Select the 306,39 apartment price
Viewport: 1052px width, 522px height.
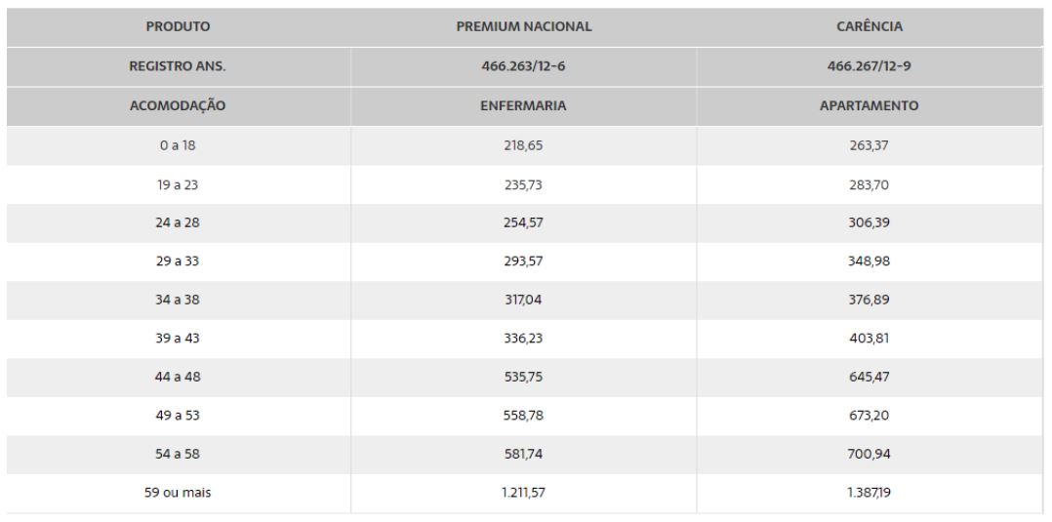pos(870,222)
